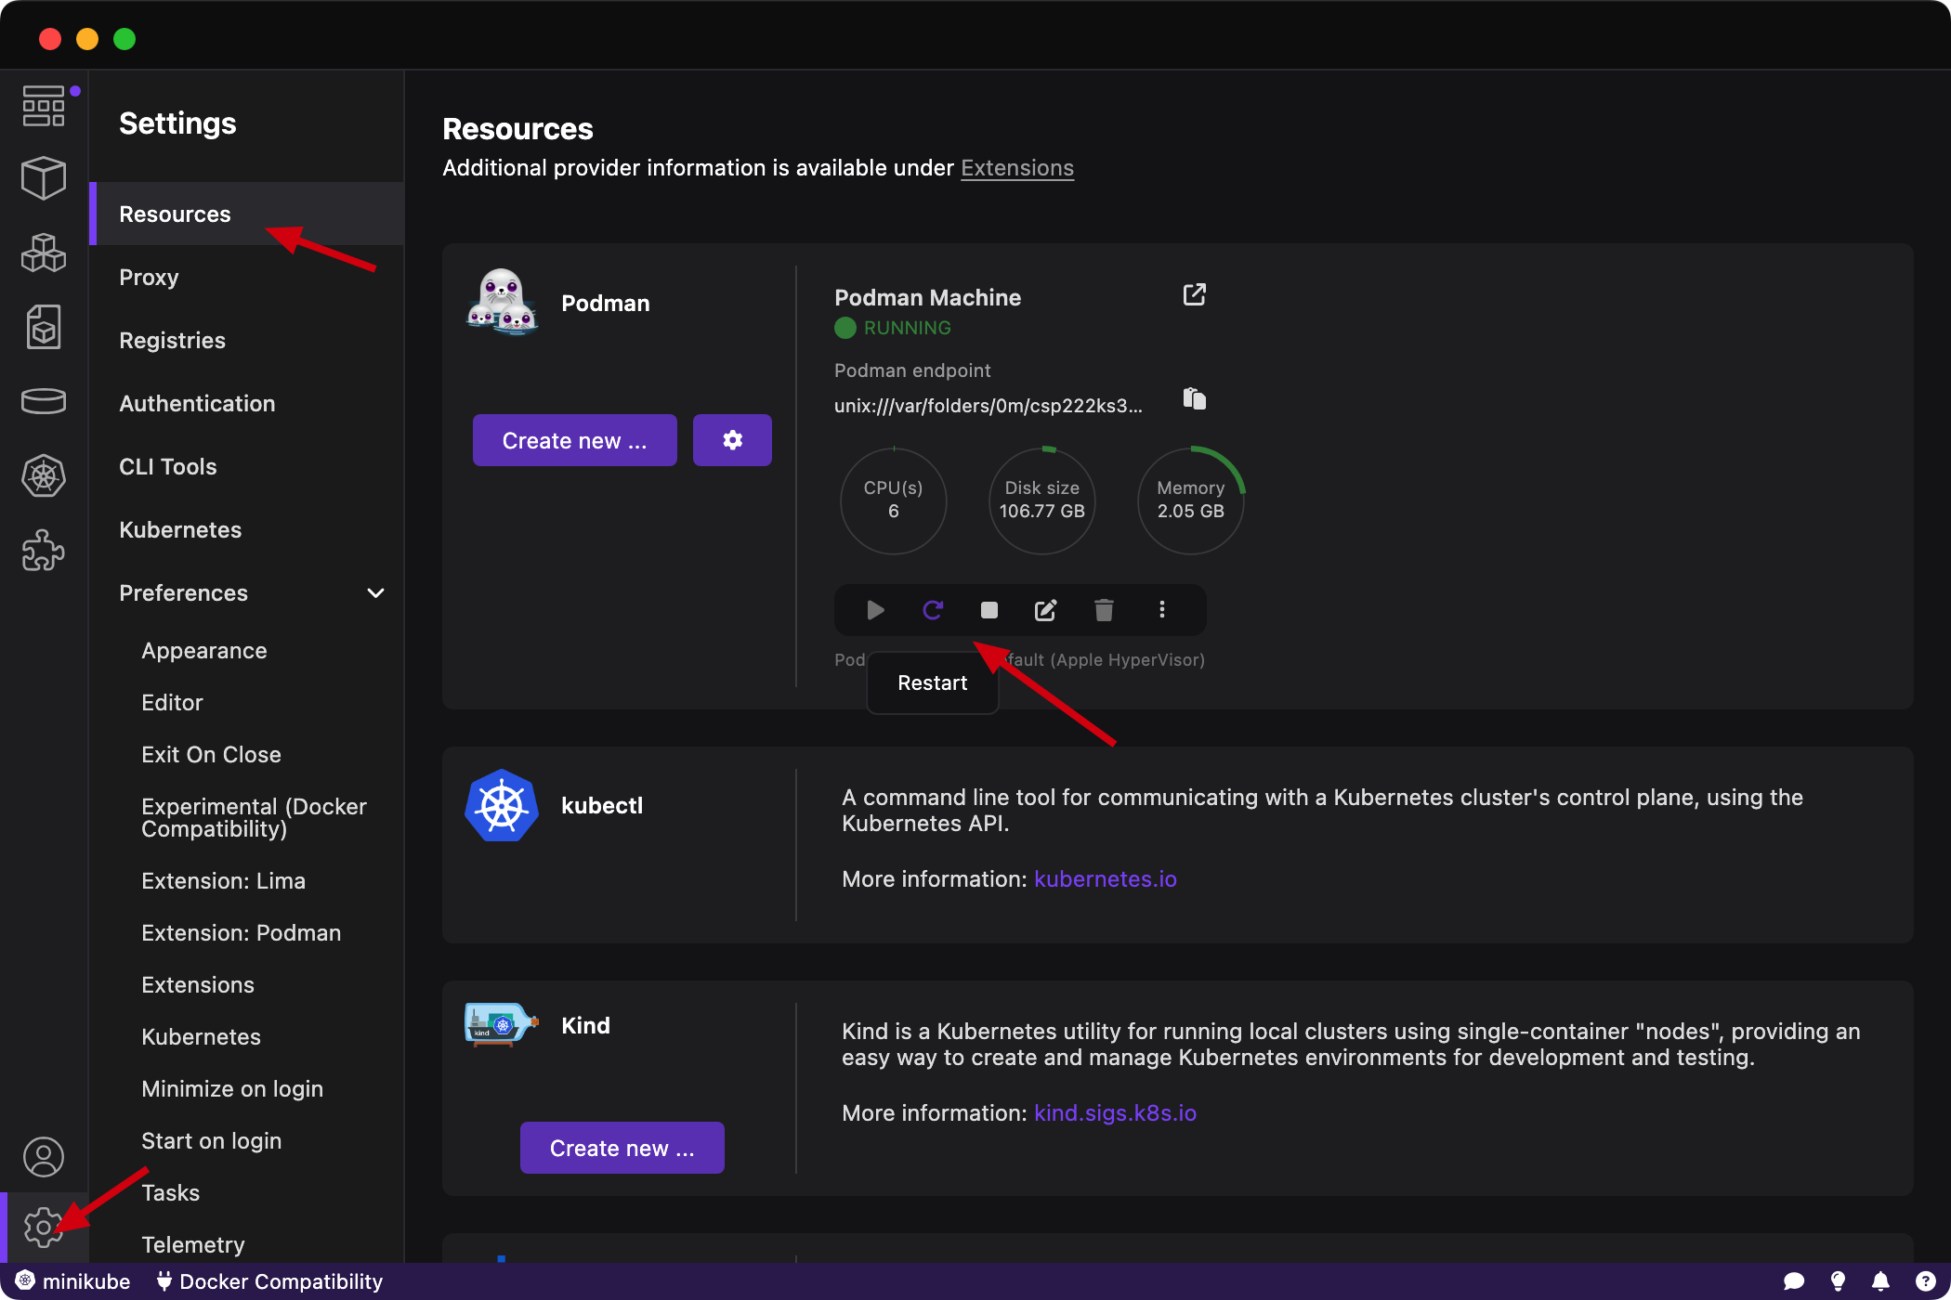The height and width of the screenshot is (1300, 1951).
Task: Collapse the Preferences section
Action: [375, 593]
